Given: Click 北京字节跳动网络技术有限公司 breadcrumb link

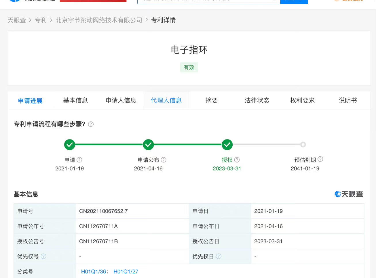Looking at the screenshot, I should 99,20.
